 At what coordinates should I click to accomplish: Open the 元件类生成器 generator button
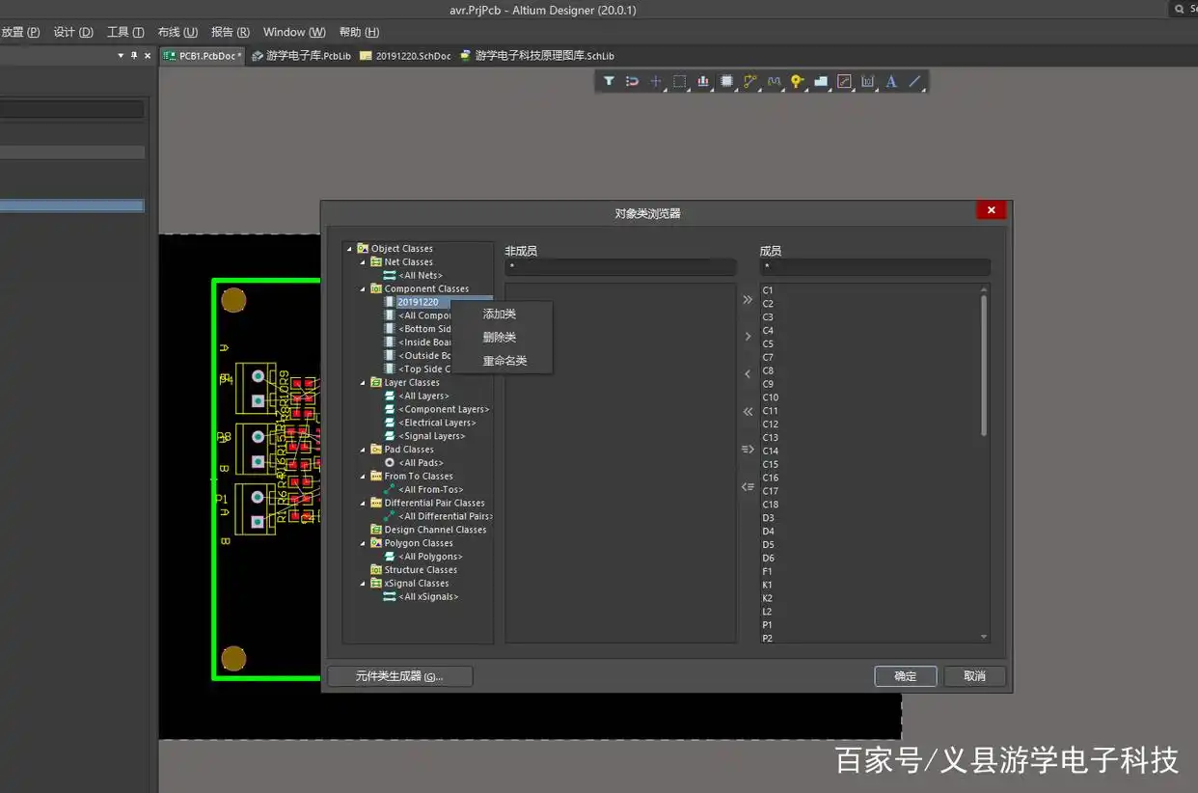tap(399, 676)
